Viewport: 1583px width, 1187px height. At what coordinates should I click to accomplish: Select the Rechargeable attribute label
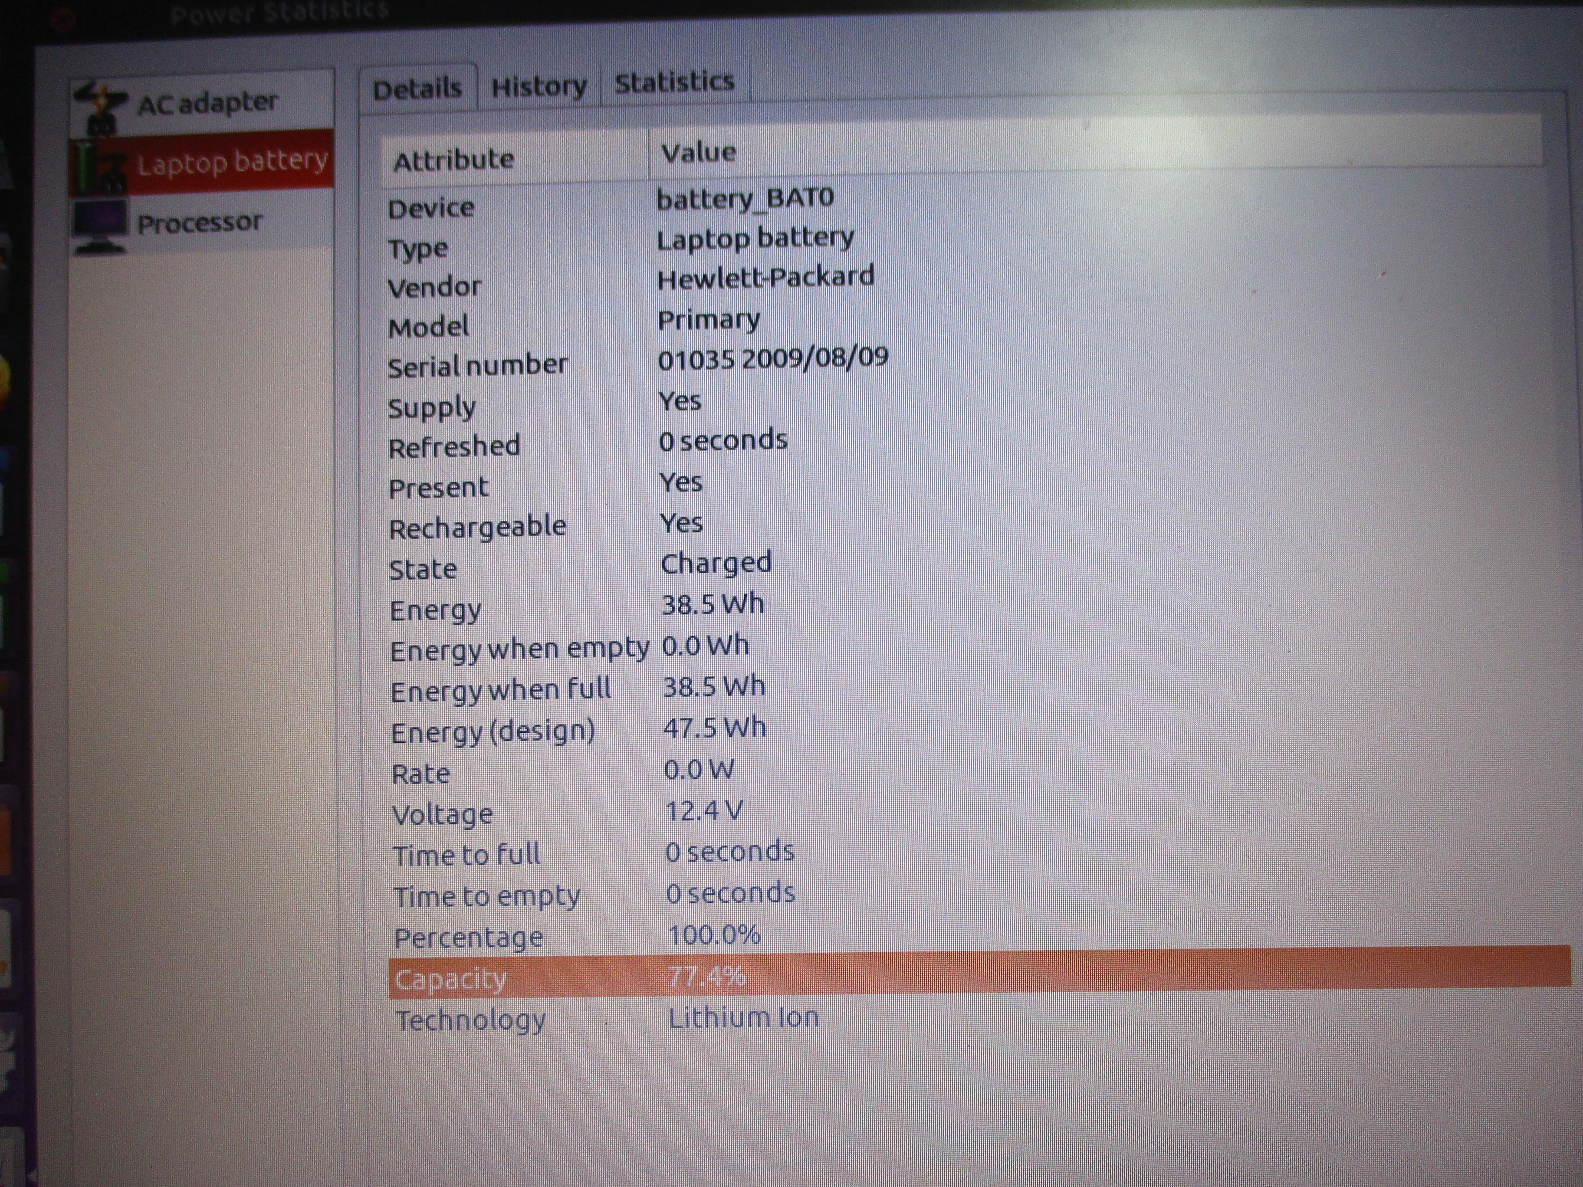477,528
